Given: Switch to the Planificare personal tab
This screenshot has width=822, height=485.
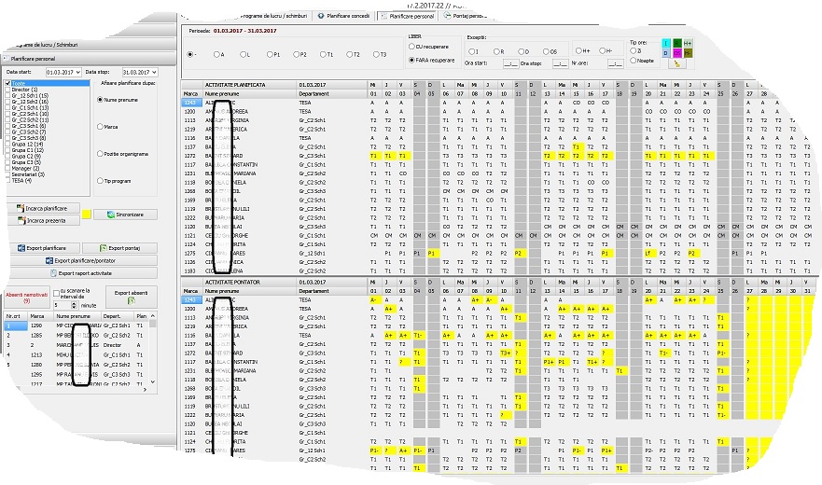Looking at the screenshot, I should 407,16.
